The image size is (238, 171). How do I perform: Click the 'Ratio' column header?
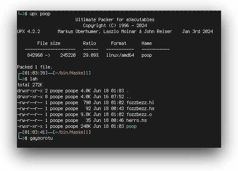point(89,43)
